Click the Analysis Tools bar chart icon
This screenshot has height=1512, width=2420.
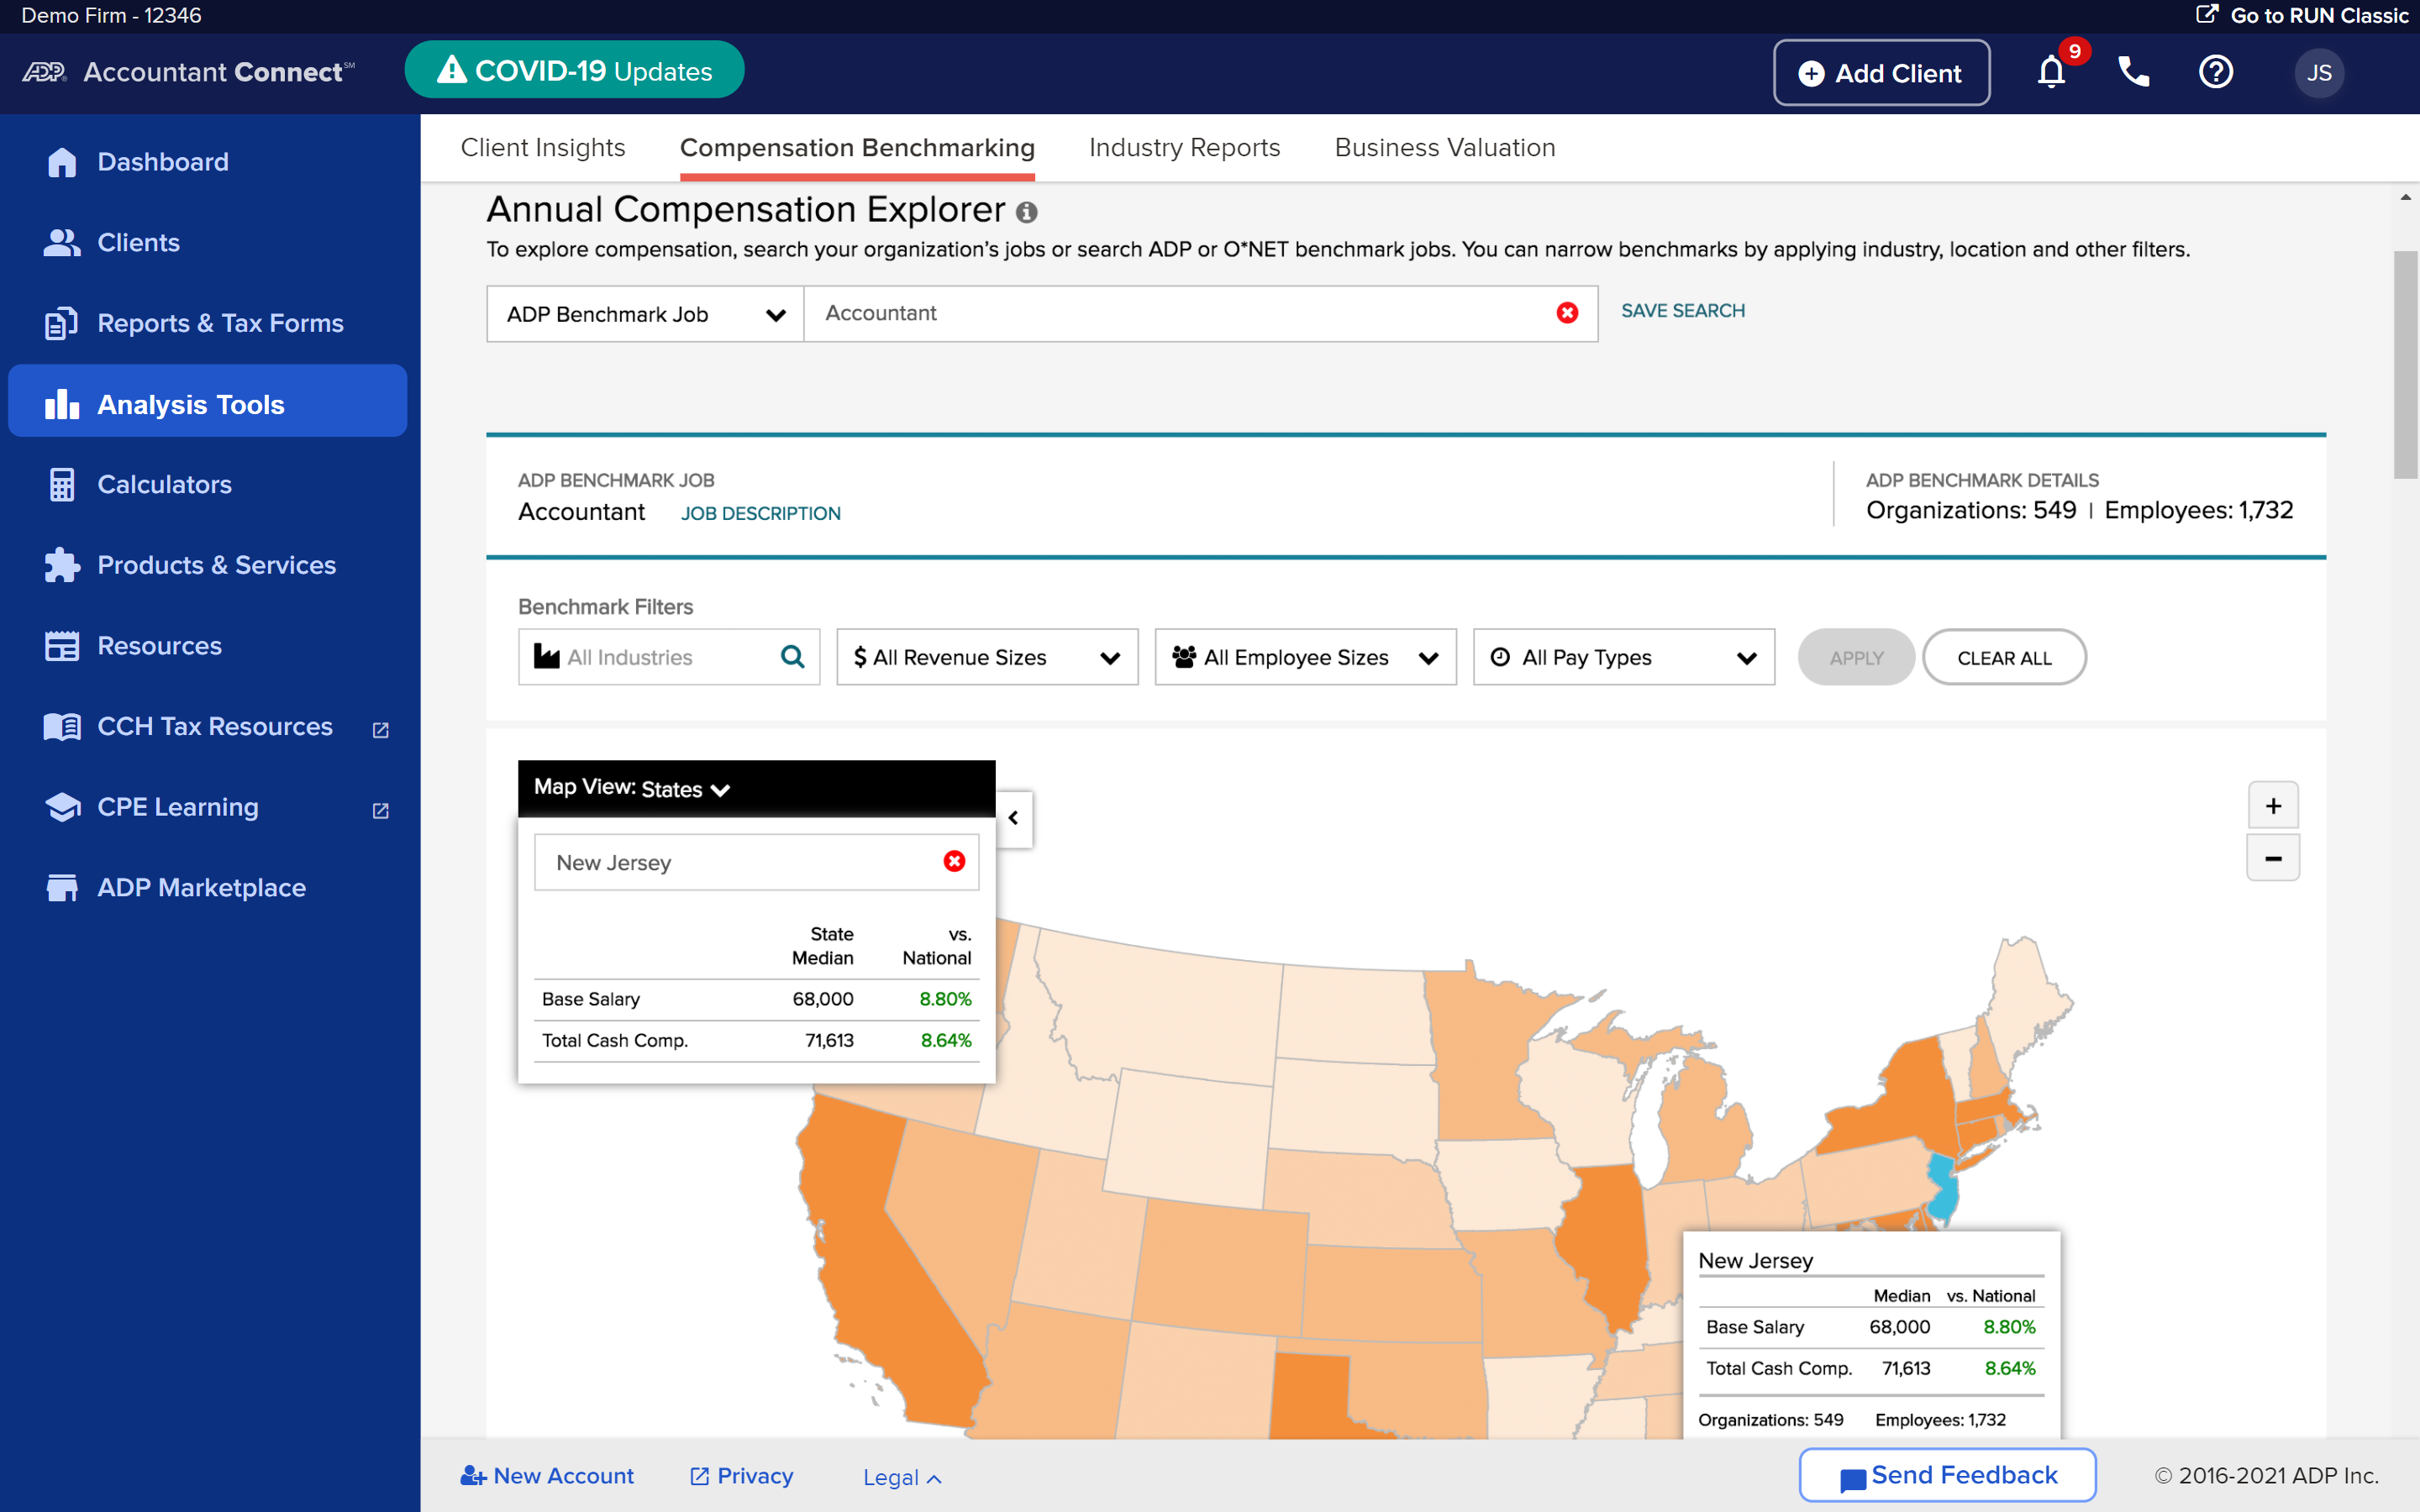(x=62, y=404)
